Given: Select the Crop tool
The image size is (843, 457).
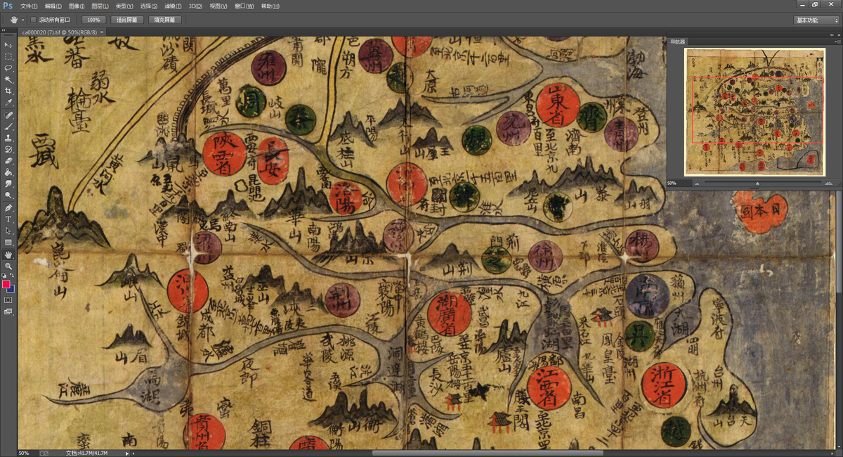Looking at the screenshot, I should (x=8, y=91).
